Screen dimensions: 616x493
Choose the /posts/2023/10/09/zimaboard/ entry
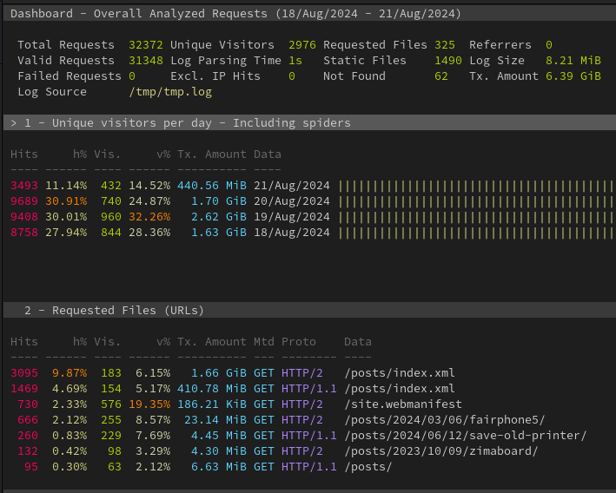[x=440, y=451]
